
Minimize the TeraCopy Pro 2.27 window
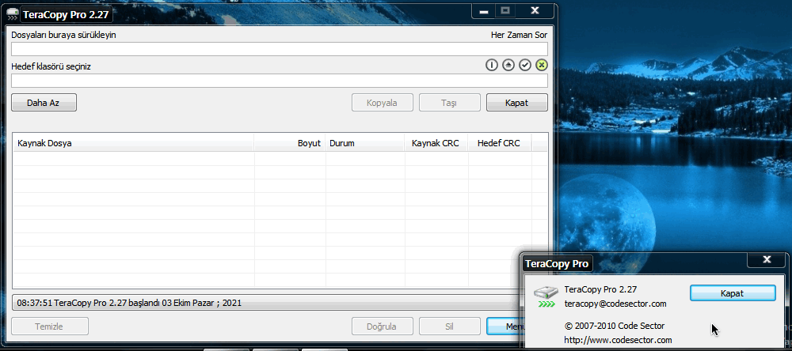point(484,12)
